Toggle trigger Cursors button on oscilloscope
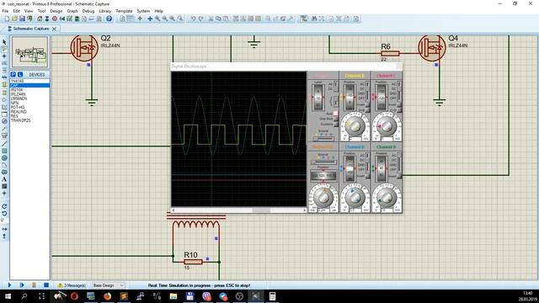The height and width of the screenshot is (303, 539). click(x=335, y=125)
